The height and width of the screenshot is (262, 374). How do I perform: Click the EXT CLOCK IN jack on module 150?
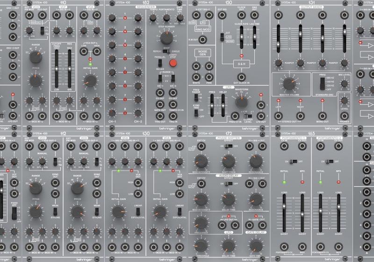(241, 77)
